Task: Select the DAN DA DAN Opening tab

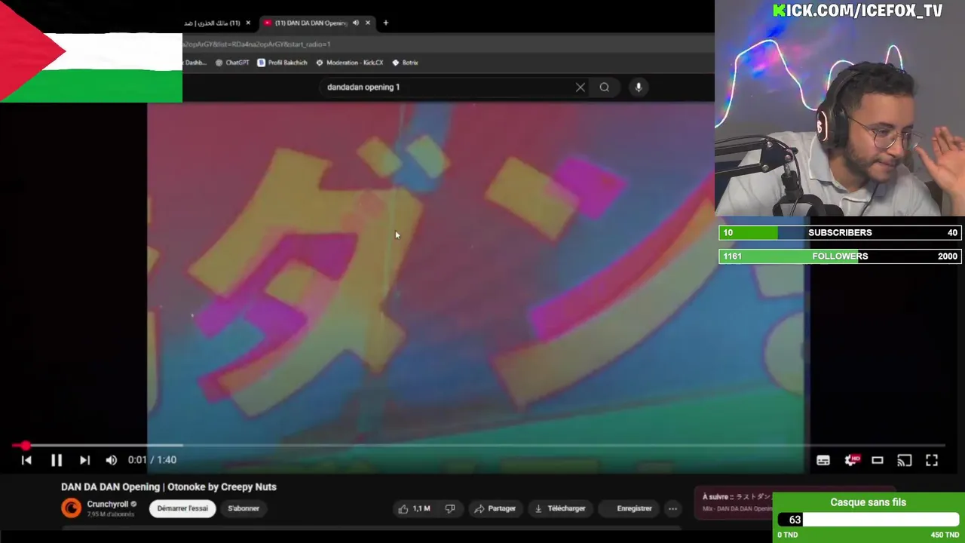Action: [309, 23]
